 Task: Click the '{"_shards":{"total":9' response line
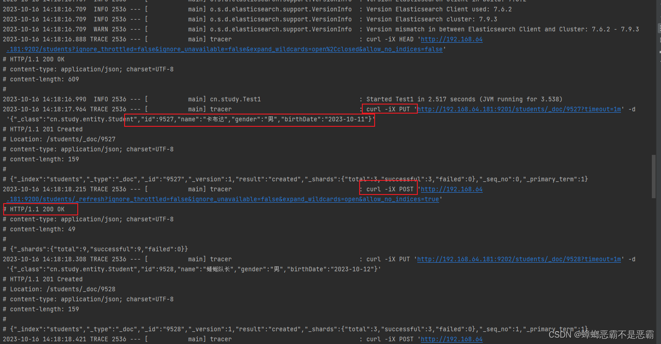pyautogui.click(x=95, y=249)
